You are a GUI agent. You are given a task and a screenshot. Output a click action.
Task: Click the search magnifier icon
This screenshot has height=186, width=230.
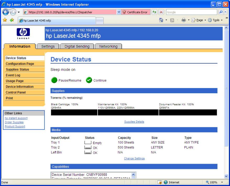[221, 12]
